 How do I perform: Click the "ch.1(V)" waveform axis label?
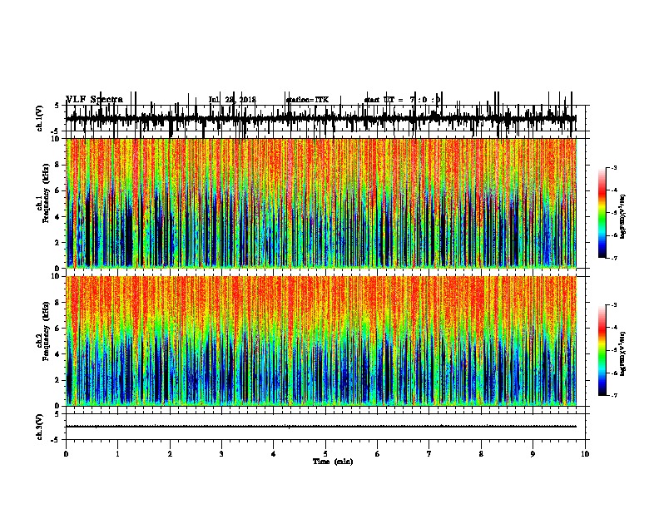(40, 118)
